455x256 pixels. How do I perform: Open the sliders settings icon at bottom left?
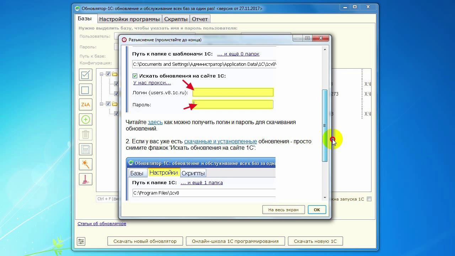pyautogui.click(x=81, y=241)
